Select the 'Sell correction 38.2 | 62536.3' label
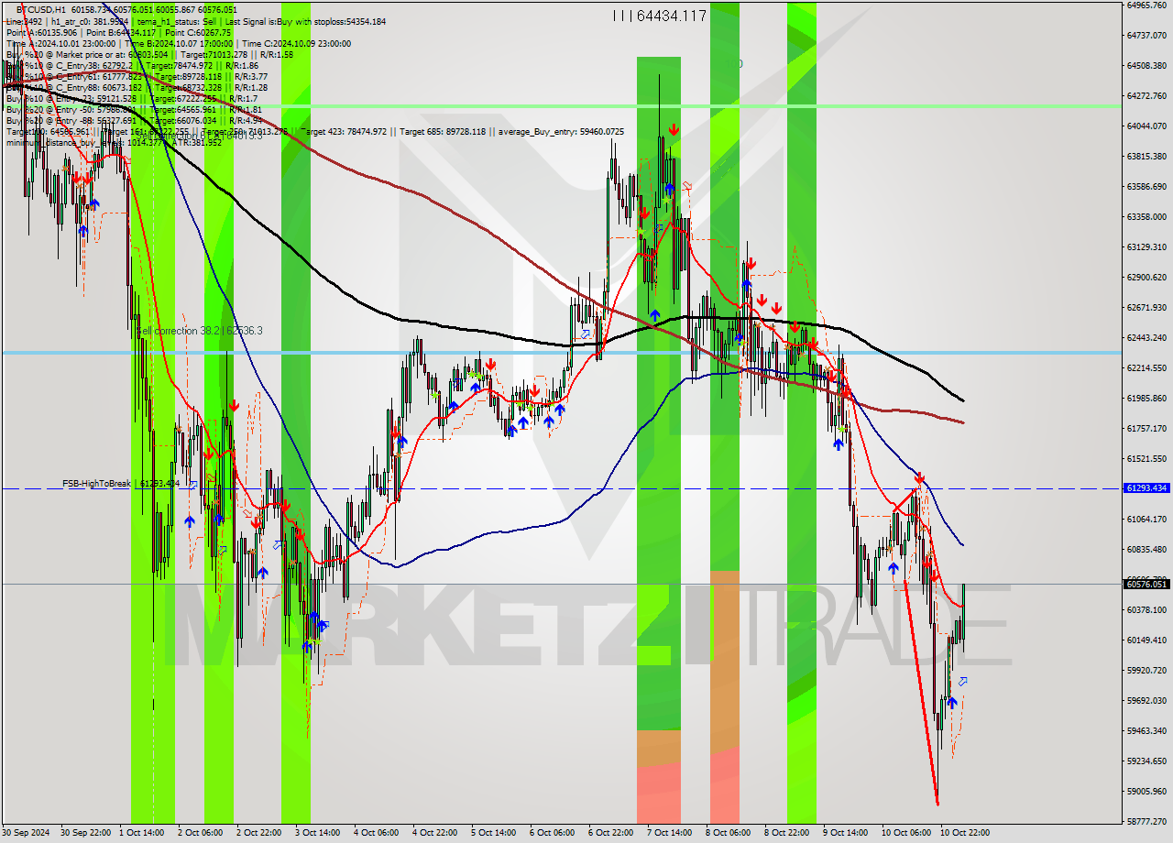 tap(198, 330)
